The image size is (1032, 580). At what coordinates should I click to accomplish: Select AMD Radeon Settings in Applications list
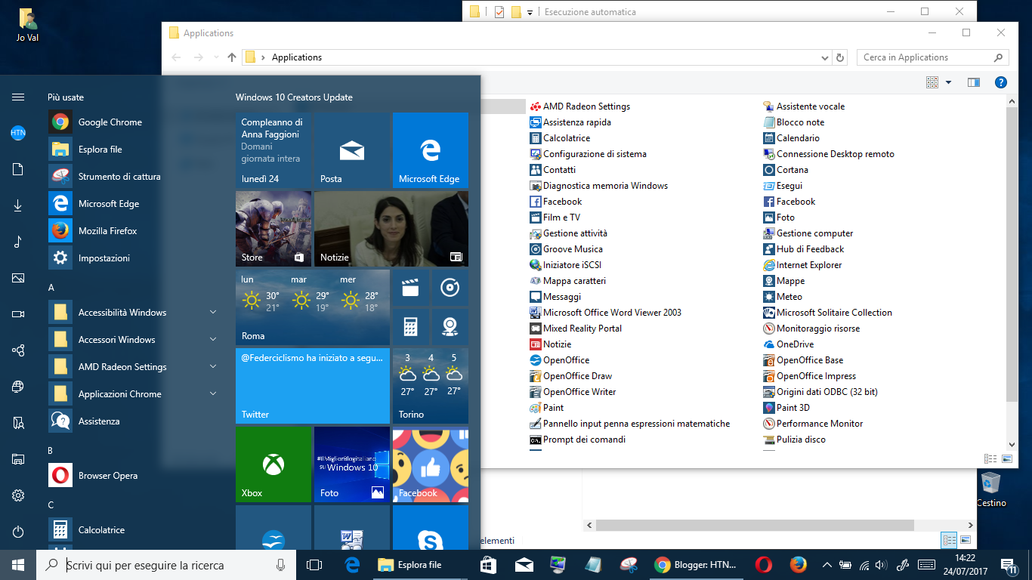[x=580, y=106]
